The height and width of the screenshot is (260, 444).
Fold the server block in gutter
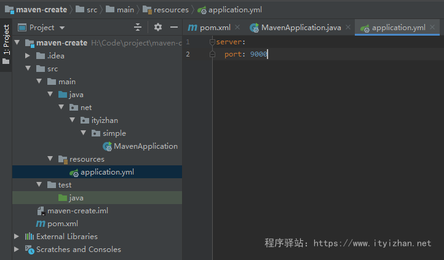coord(212,42)
